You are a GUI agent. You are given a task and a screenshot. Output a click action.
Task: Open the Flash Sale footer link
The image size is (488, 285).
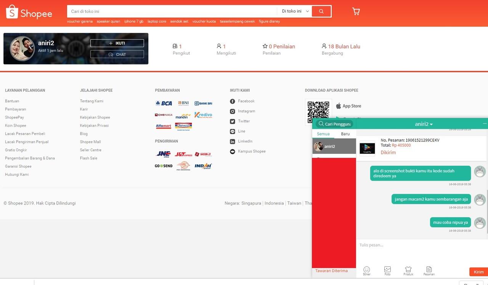click(x=88, y=158)
